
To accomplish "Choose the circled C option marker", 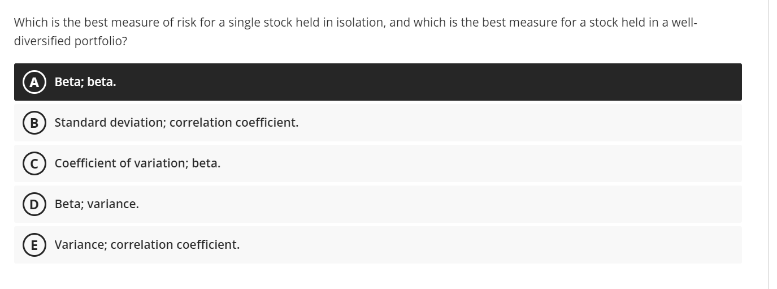I will pos(34,163).
